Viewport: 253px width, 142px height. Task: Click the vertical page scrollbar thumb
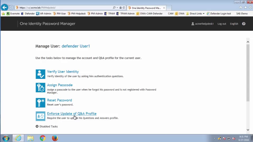point(248,73)
